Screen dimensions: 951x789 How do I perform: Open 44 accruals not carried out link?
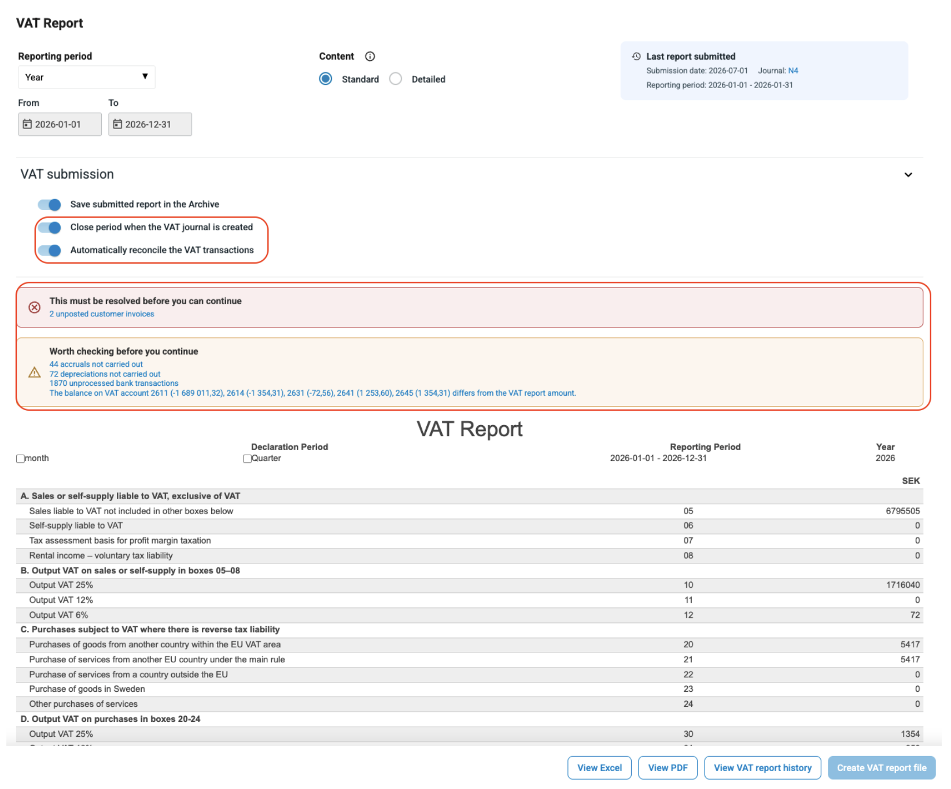pyautogui.click(x=96, y=364)
